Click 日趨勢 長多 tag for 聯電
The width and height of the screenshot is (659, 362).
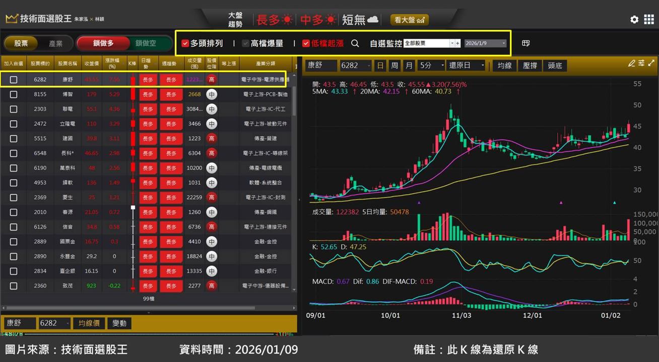click(148, 109)
